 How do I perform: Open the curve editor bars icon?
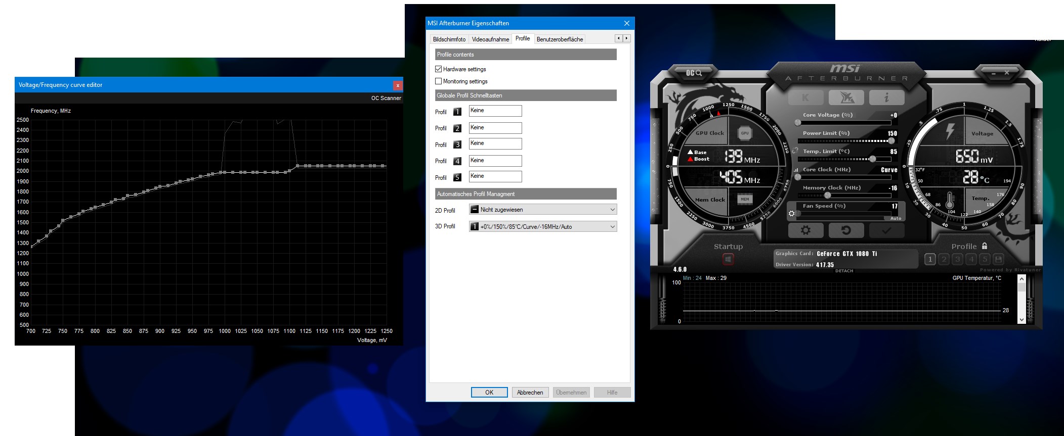pos(796,170)
